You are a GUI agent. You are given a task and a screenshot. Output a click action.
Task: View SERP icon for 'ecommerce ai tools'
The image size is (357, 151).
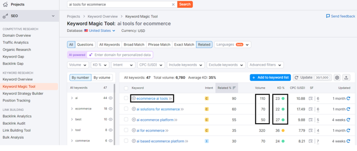(311, 99)
